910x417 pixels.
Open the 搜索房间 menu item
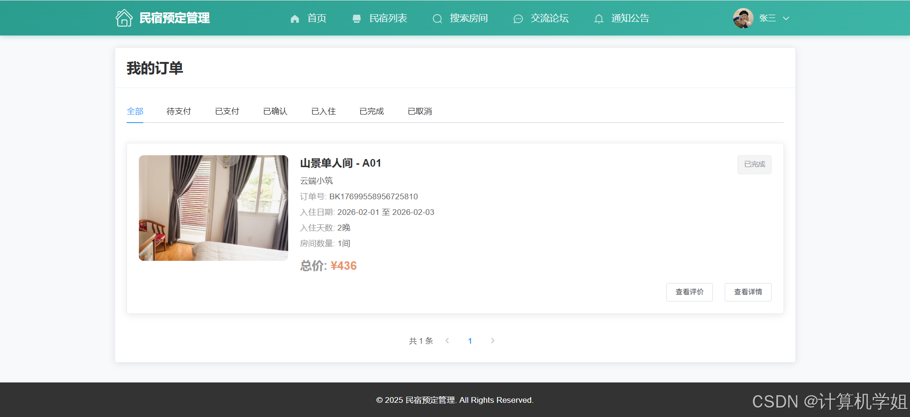[469, 18]
